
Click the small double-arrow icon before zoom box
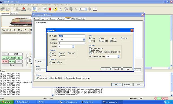76,9
